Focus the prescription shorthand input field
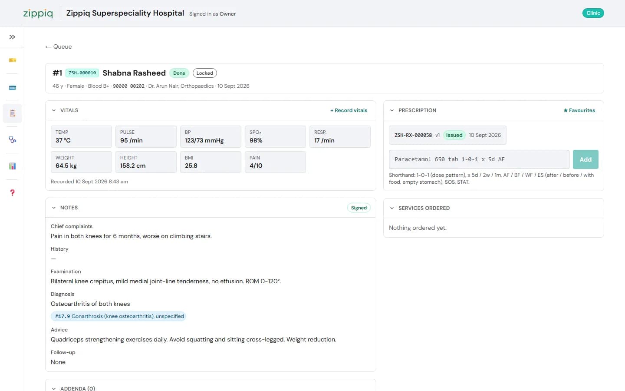 coord(479,159)
